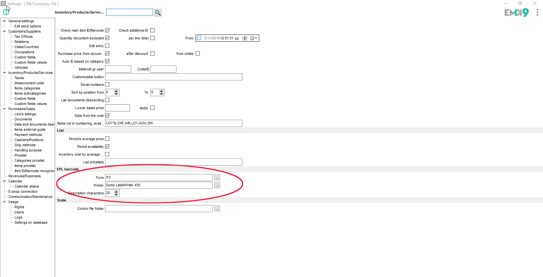This screenshot has width=543, height=277.
Task: Open Edit send options in tree
Action: tap(28, 26)
